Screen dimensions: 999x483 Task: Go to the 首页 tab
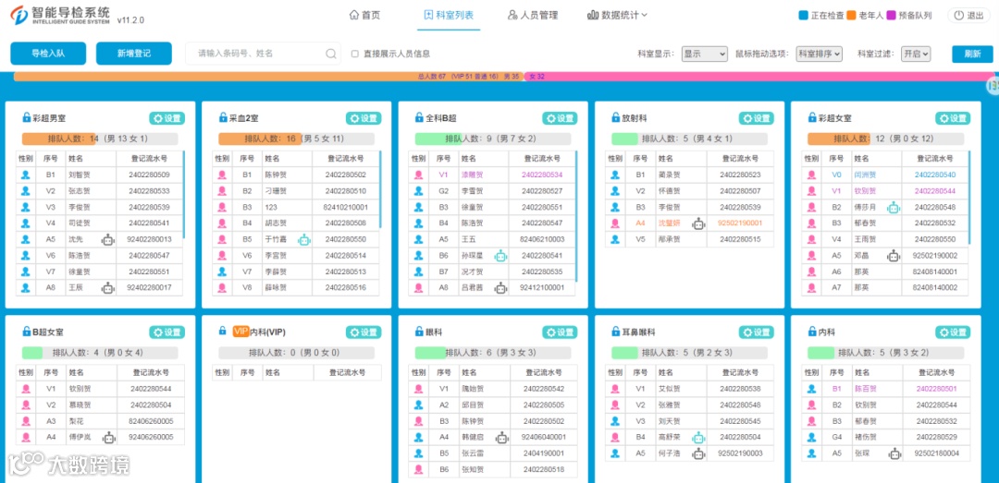tap(364, 16)
